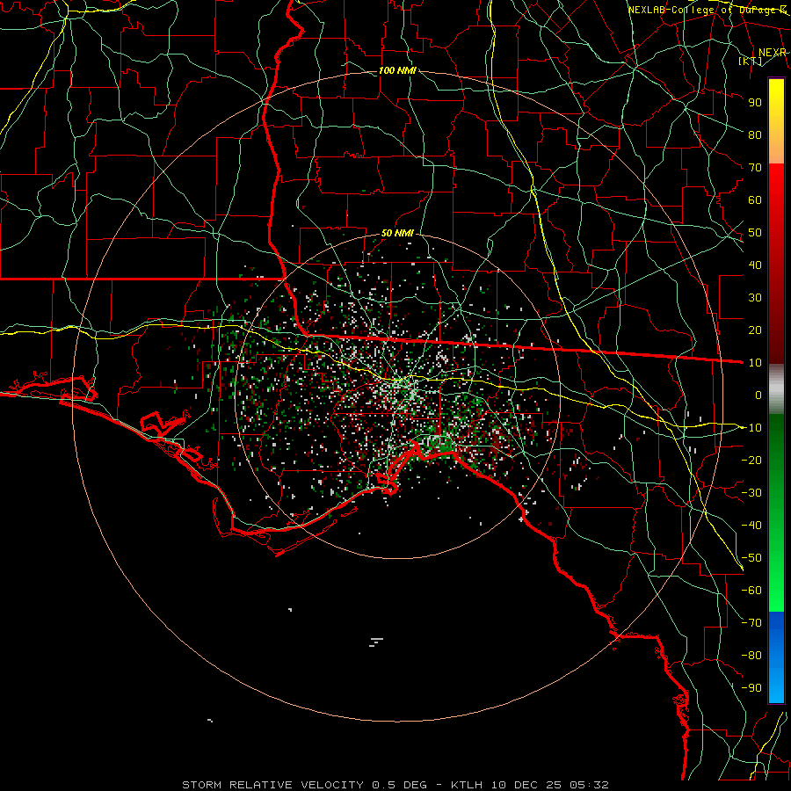The width and height of the screenshot is (791, 791).
Task: Select the gray zero-velocity color bar segment
Action: pos(776,388)
